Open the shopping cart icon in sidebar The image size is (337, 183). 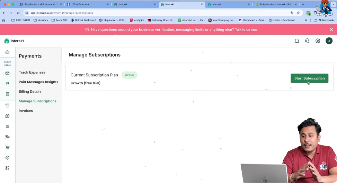pyautogui.click(x=8, y=147)
